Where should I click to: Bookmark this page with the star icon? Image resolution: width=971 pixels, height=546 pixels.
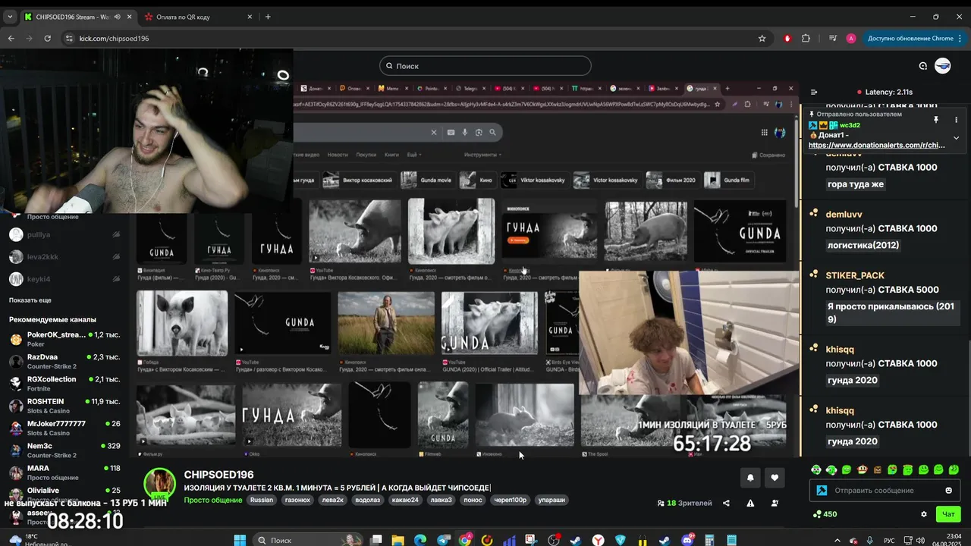[x=762, y=38]
